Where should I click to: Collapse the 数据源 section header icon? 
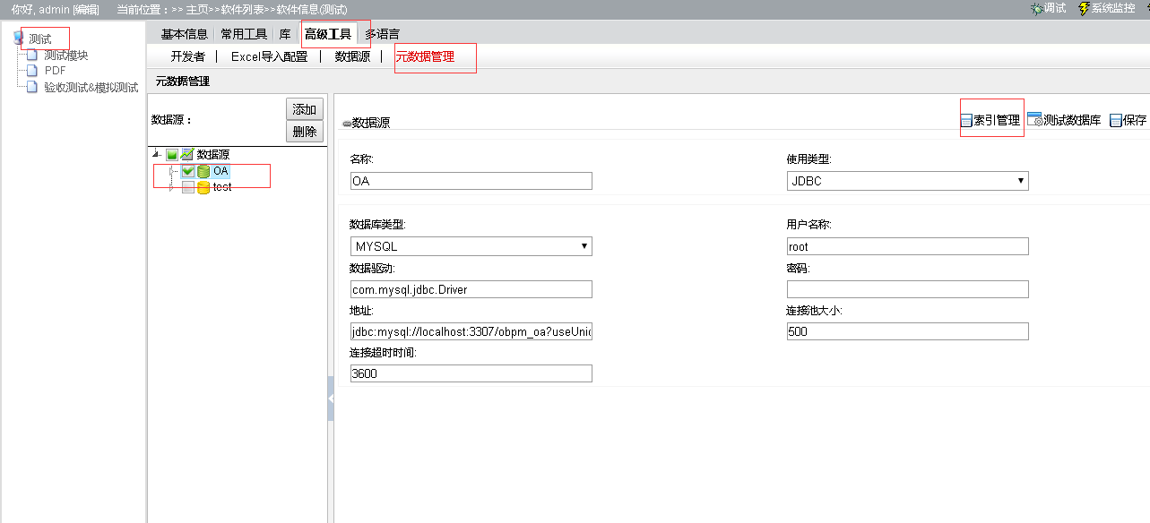point(347,124)
